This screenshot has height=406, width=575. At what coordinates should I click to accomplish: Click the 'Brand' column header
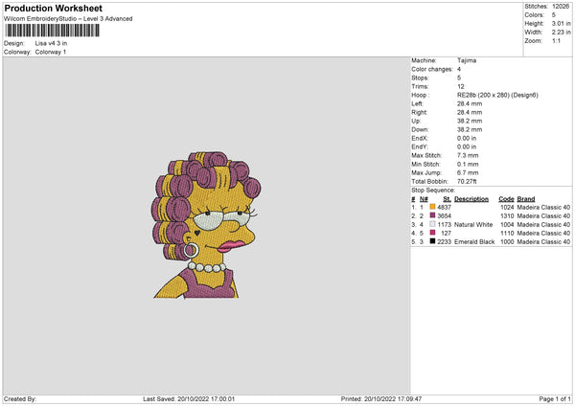526,199
